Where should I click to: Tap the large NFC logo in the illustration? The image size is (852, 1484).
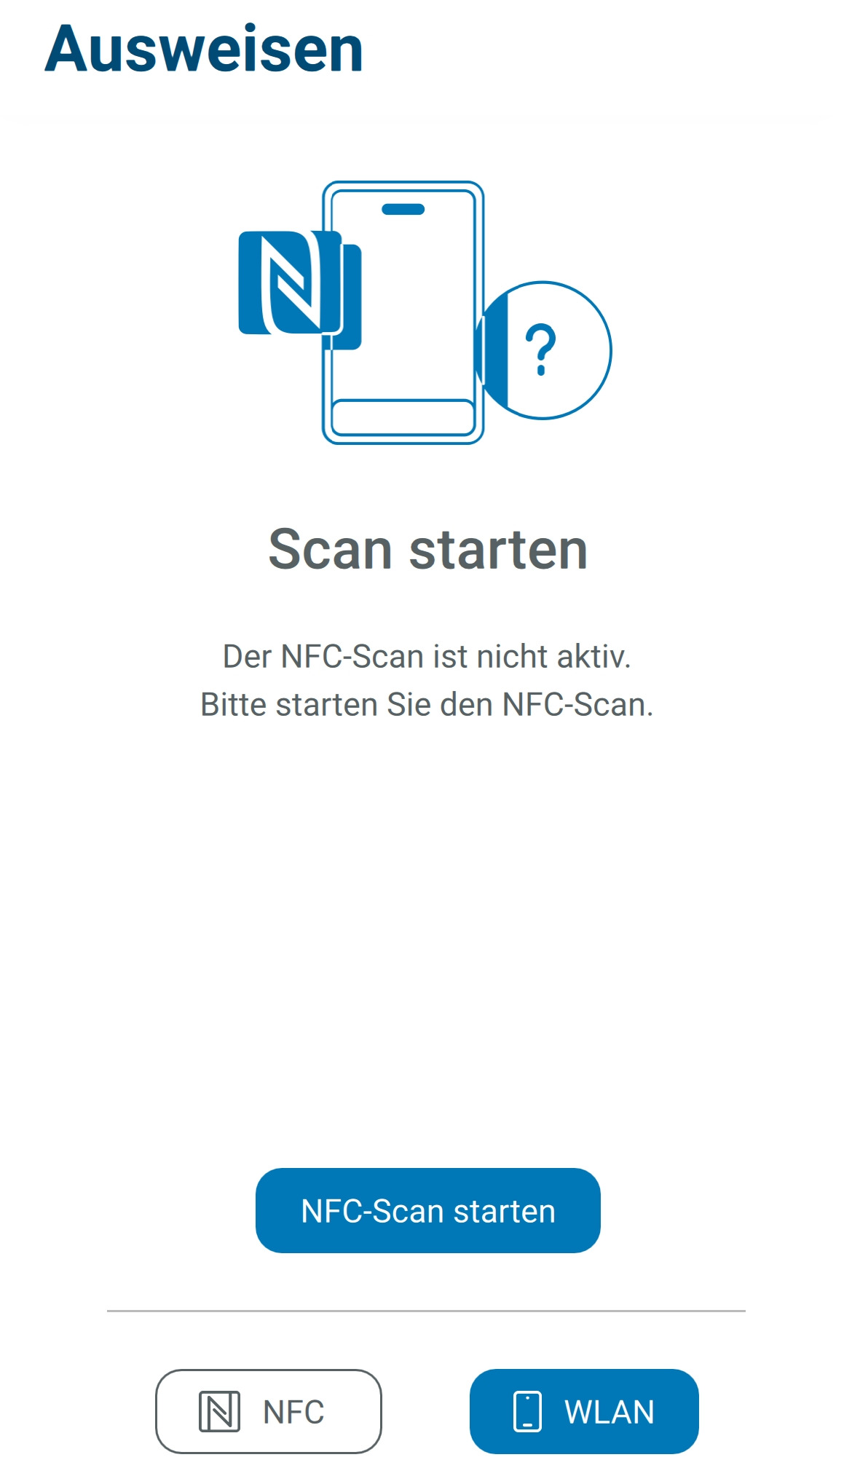pos(291,283)
